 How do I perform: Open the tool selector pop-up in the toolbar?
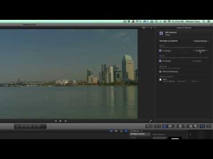pos(149,126)
